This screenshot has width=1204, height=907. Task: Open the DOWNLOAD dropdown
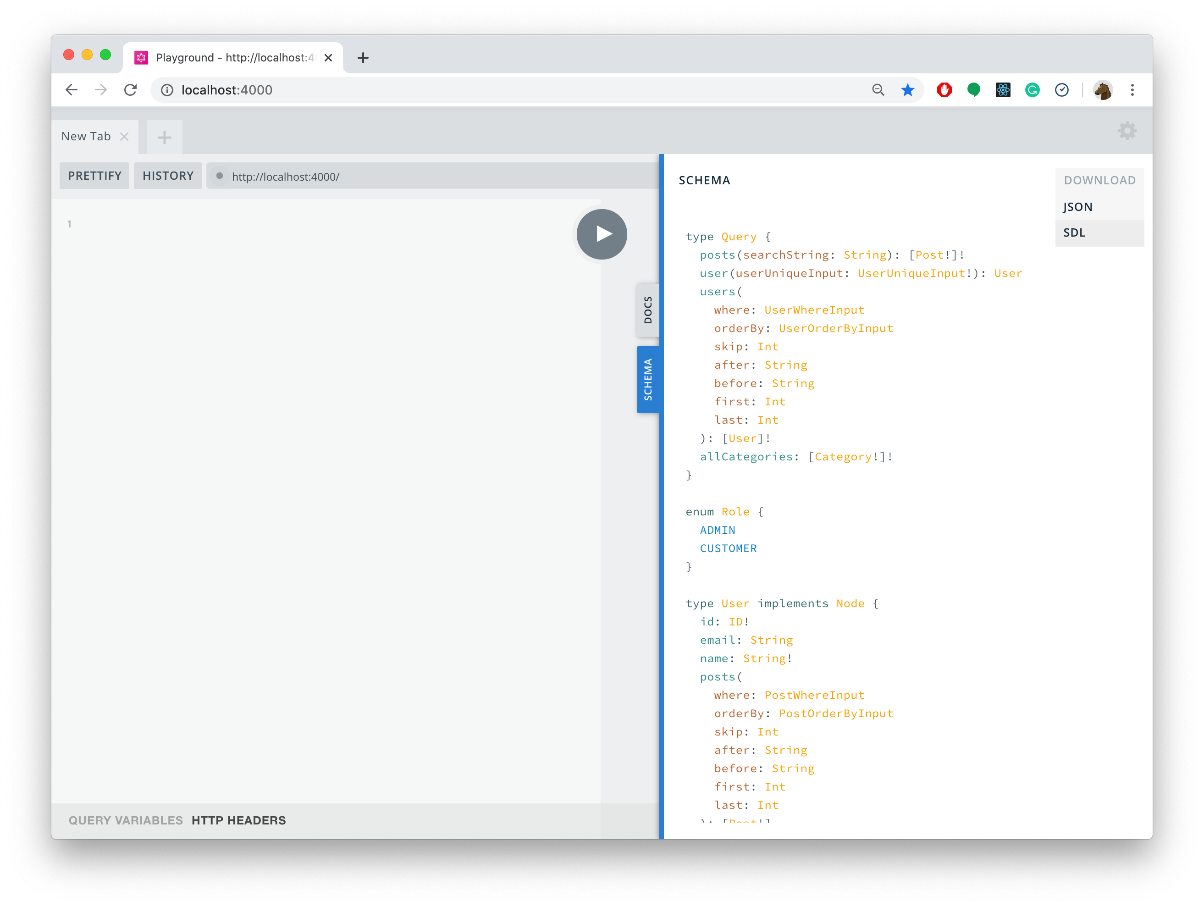point(1099,180)
